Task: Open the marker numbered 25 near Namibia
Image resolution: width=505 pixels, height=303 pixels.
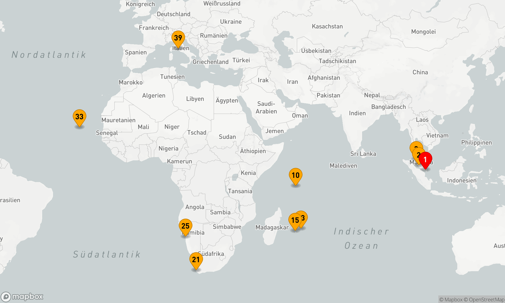Action: point(185,226)
